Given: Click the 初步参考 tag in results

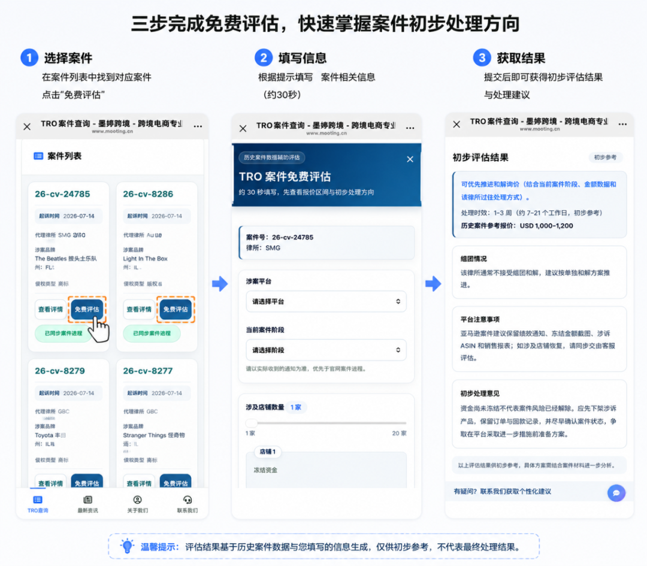Looking at the screenshot, I should coord(605,157).
